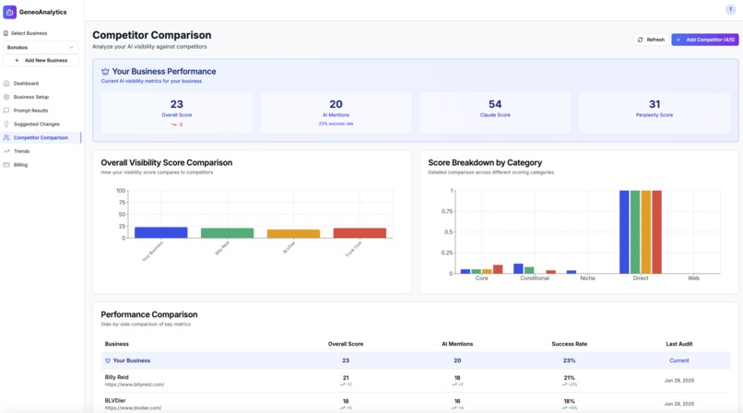Click the Billy Reid business name

pyautogui.click(x=116, y=377)
